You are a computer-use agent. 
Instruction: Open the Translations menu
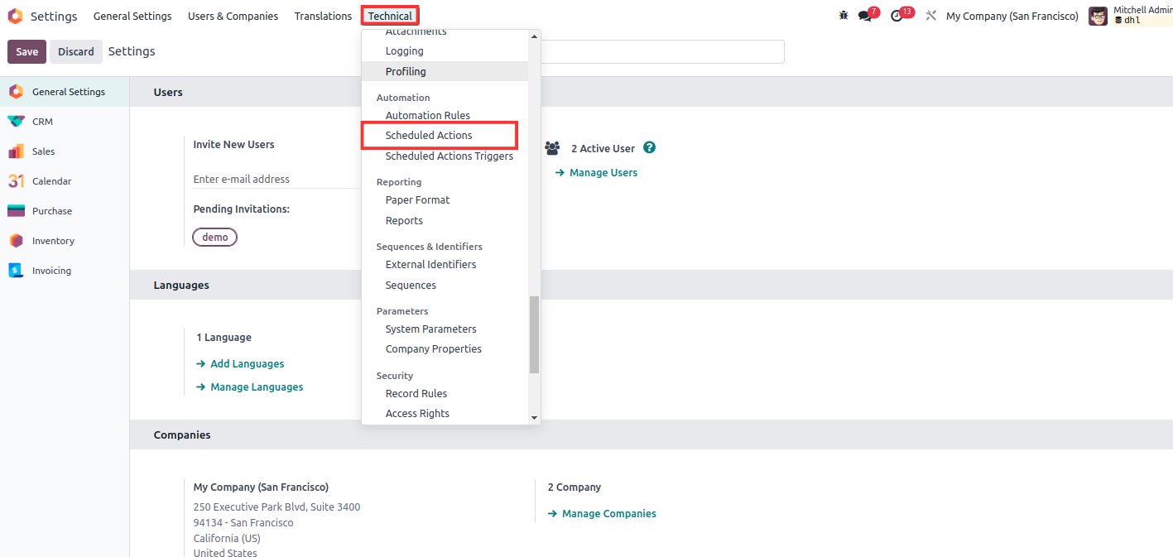coord(323,16)
